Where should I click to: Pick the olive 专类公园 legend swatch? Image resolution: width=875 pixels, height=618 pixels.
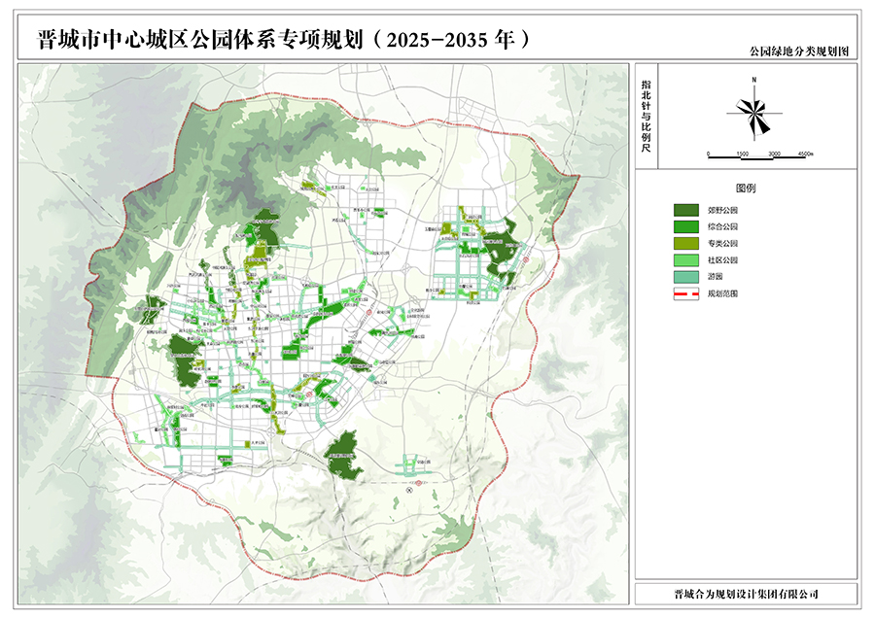click(686, 243)
